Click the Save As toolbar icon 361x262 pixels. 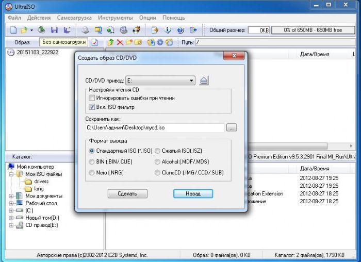[x=67, y=30]
